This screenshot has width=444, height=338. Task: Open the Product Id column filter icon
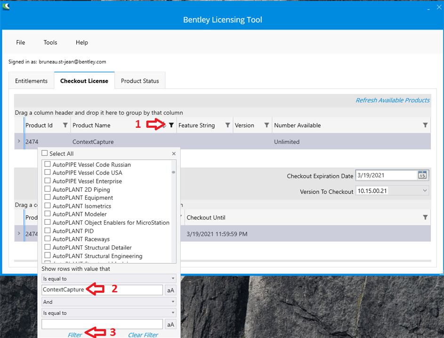click(65, 125)
